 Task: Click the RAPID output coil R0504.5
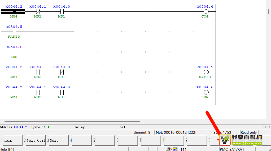tap(206, 72)
